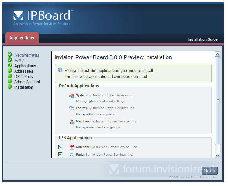Uncheck the Calendar application checkbox

[x=60, y=147]
